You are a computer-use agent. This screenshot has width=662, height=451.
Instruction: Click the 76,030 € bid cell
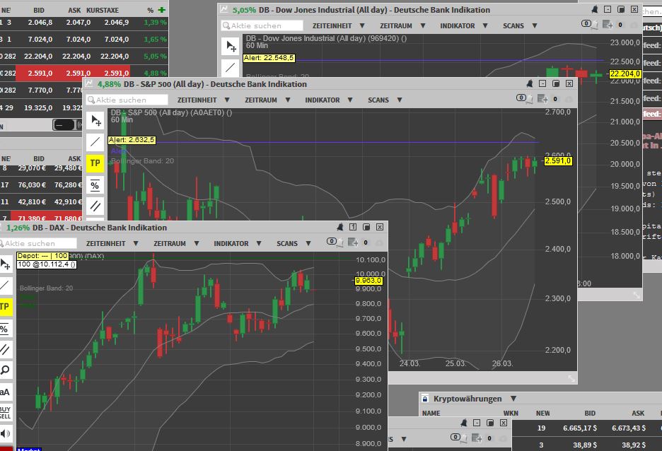point(32,184)
